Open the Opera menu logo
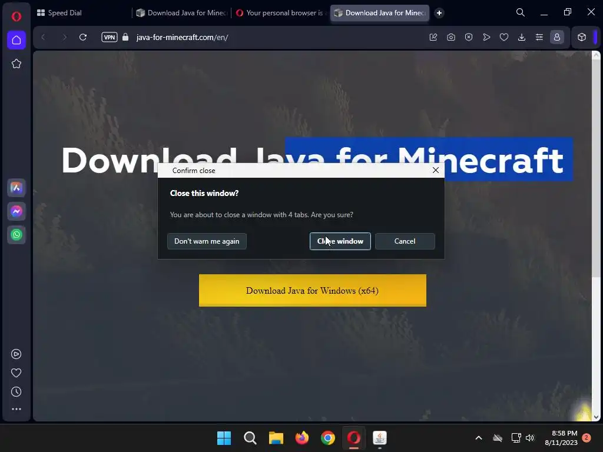Viewport: 603px width, 452px height. pos(16,16)
